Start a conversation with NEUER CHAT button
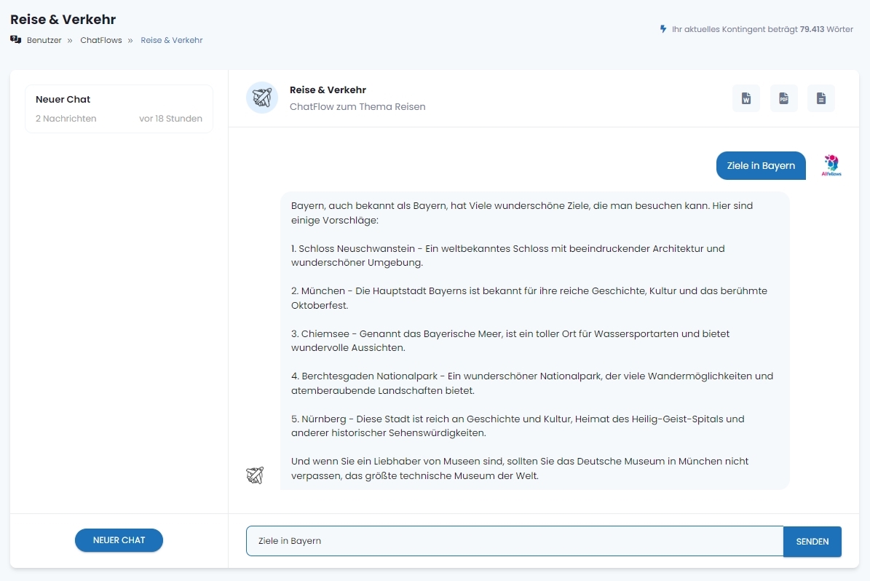The width and height of the screenshot is (870, 581). point(119,540)
